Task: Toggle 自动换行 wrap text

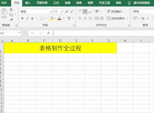Action: coord(114,12)
